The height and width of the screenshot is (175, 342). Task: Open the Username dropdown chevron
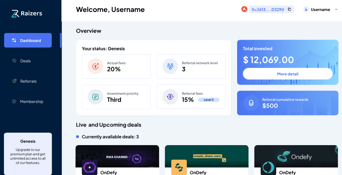[x=336, y=9]
